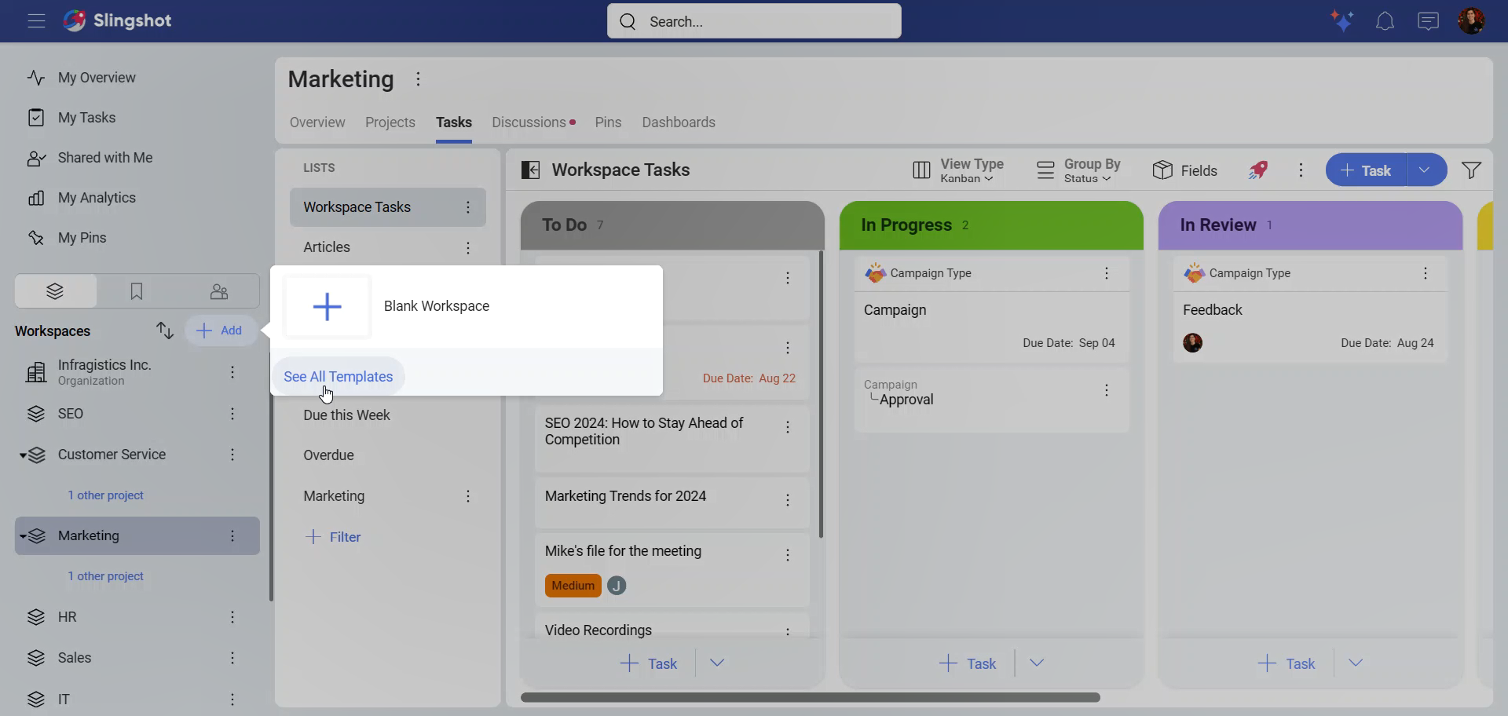Choose Blank Workspace option
The image size is (1508, 716).
(x=467, y=306)
